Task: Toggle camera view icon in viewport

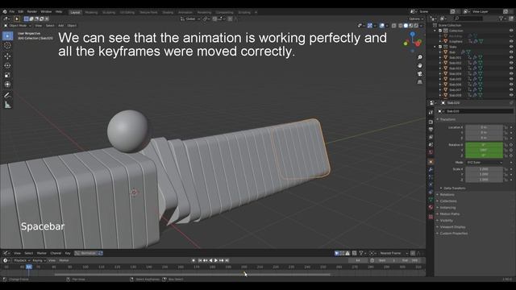Action: (x=420, y=73)
